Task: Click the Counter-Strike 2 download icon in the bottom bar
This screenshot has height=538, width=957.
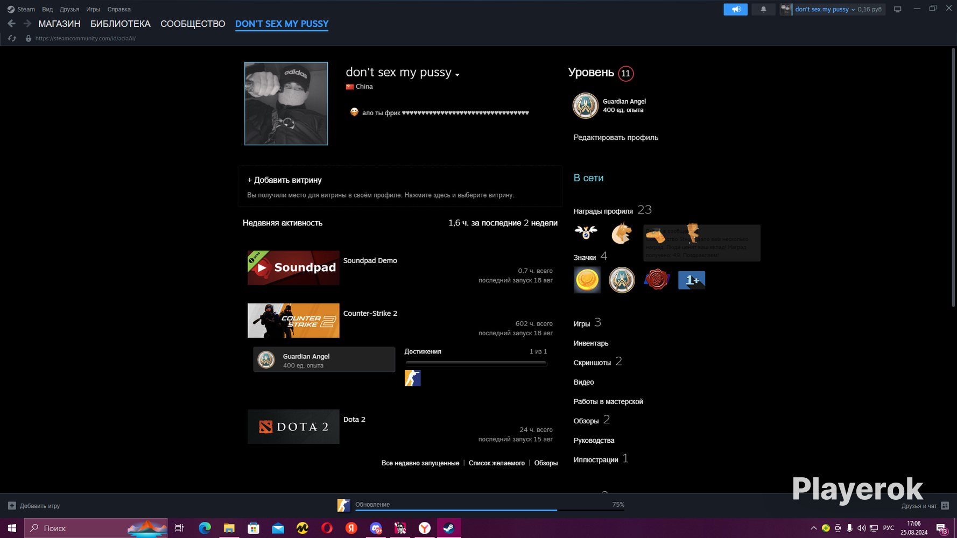Action: [x=343, y=506]
